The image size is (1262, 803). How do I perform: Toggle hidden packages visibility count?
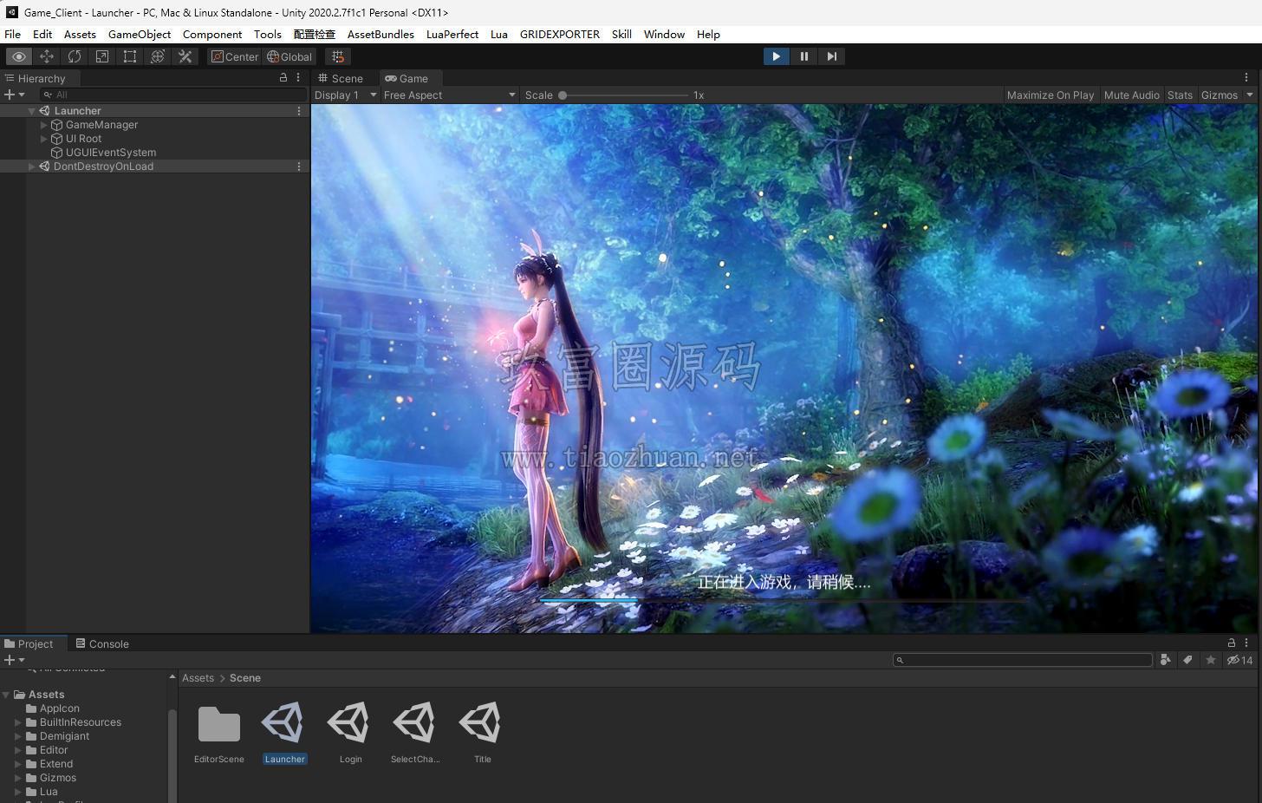(x=1240, y=660)
